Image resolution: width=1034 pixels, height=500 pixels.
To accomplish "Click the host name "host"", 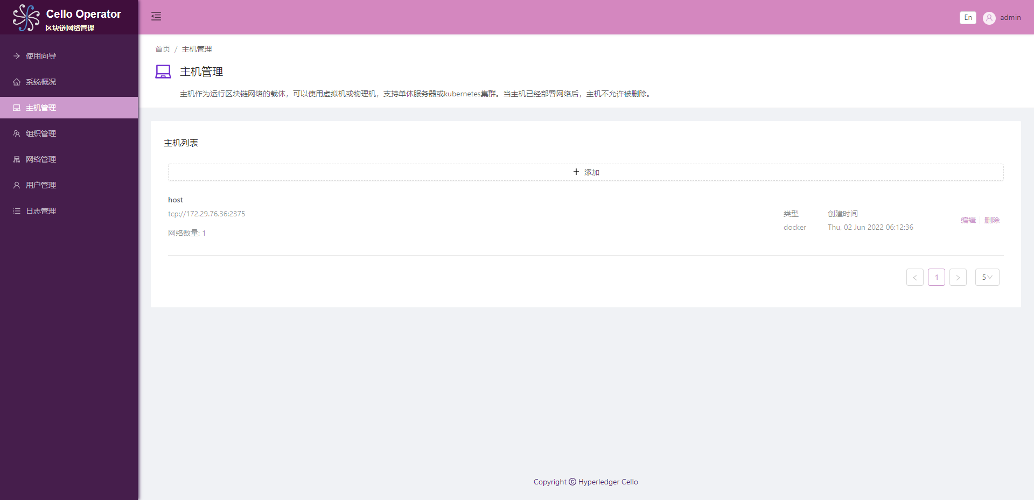I will click(176, 200).
